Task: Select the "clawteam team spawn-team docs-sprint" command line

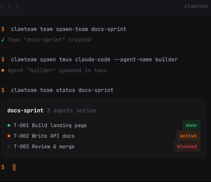Action: pos(69,29)
